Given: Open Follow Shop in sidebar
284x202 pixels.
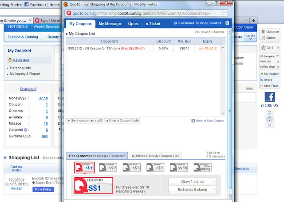Looking at the screenshot, I should 269,67.
